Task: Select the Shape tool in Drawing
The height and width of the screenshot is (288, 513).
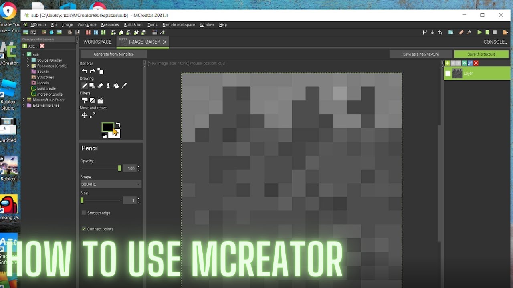Action: tap(92, 86)
